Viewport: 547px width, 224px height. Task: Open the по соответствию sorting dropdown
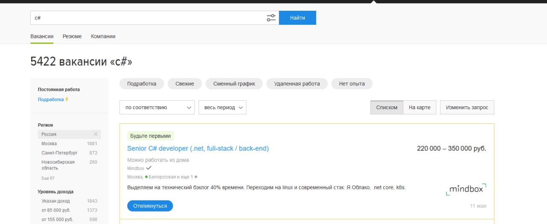[157, 108]
